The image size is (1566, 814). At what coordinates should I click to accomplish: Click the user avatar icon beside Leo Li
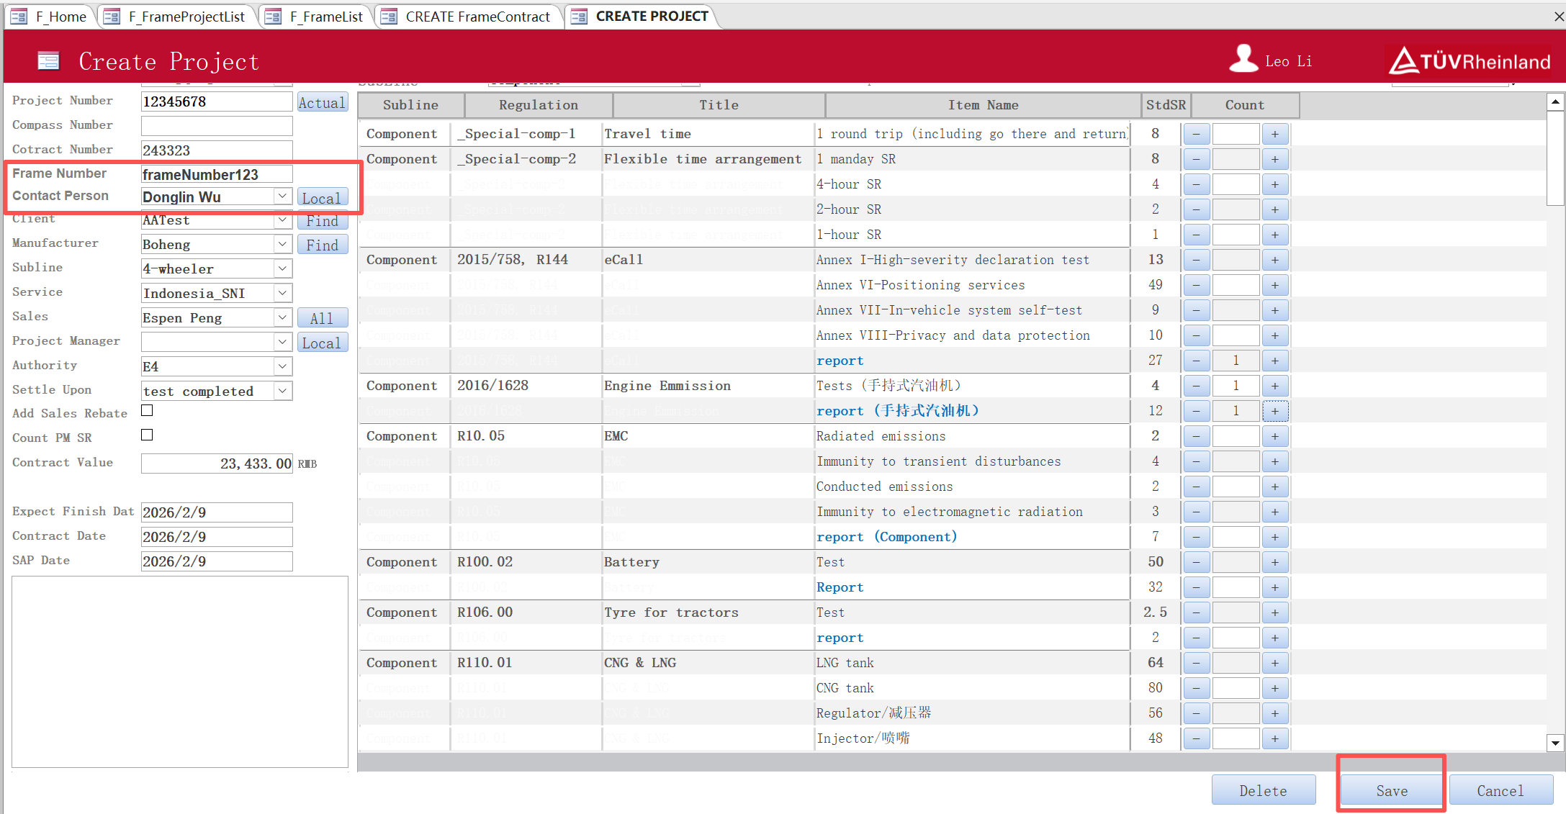(1243, 59)
